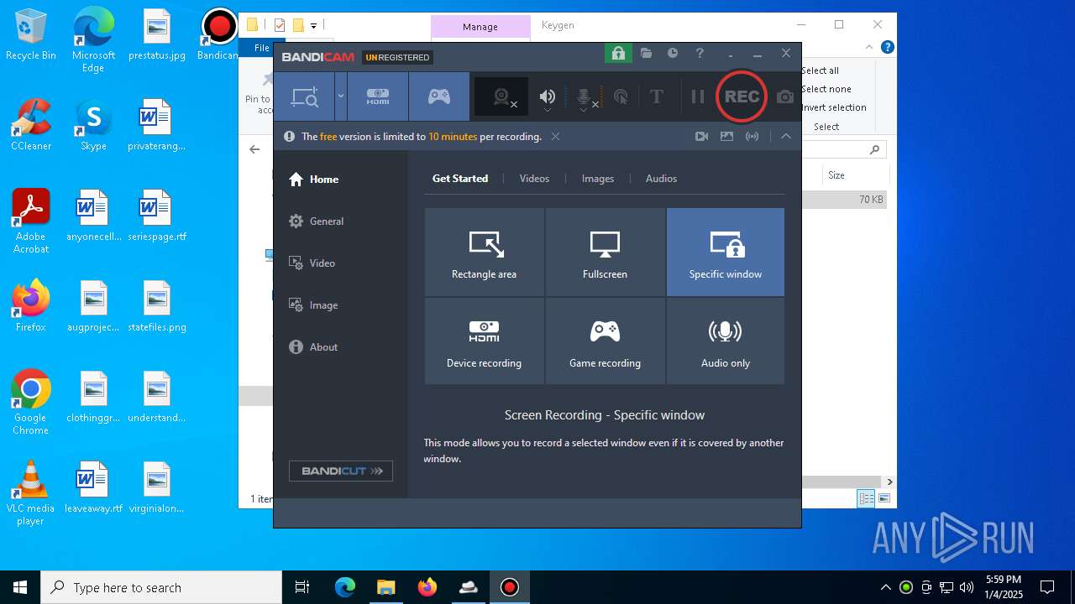Dismiss the free version notice
The height and width of the screenshot is (604, 1075).
point(555,136)
